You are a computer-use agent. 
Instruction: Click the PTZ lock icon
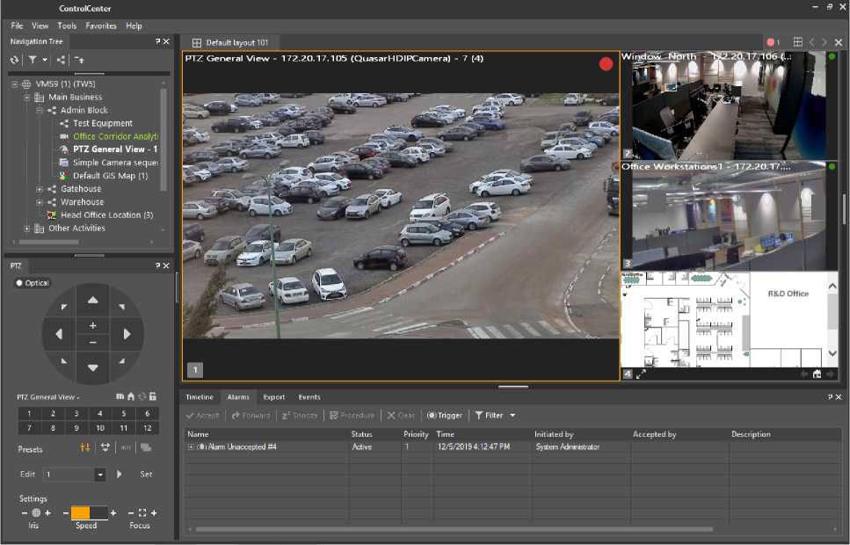point(153,397)
